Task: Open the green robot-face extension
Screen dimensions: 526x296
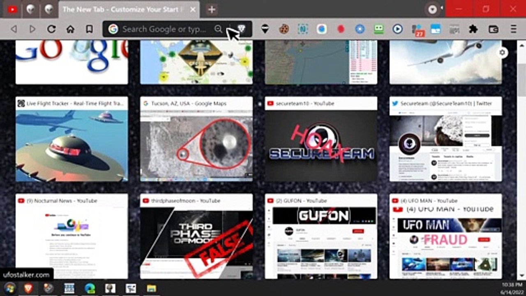Action: click(378, 29)
